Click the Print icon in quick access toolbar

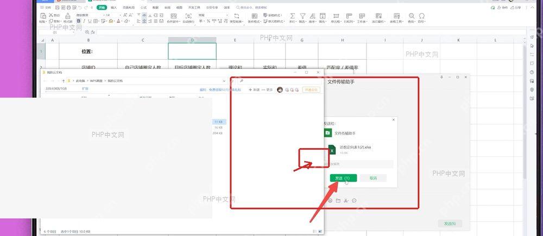pos(68,7)
